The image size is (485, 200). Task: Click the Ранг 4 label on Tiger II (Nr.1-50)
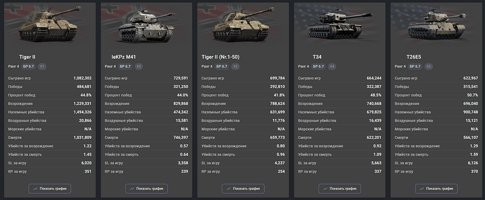pos(207,66)
